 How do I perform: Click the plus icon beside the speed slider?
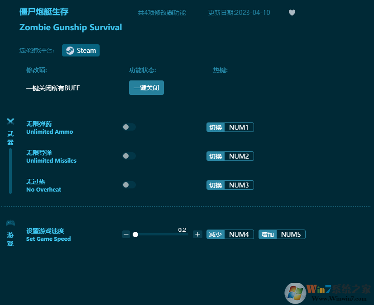click(x=197, y=235)
